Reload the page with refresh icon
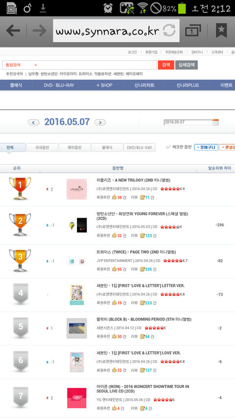Screen dimensions: 235x418 (169, 30)
